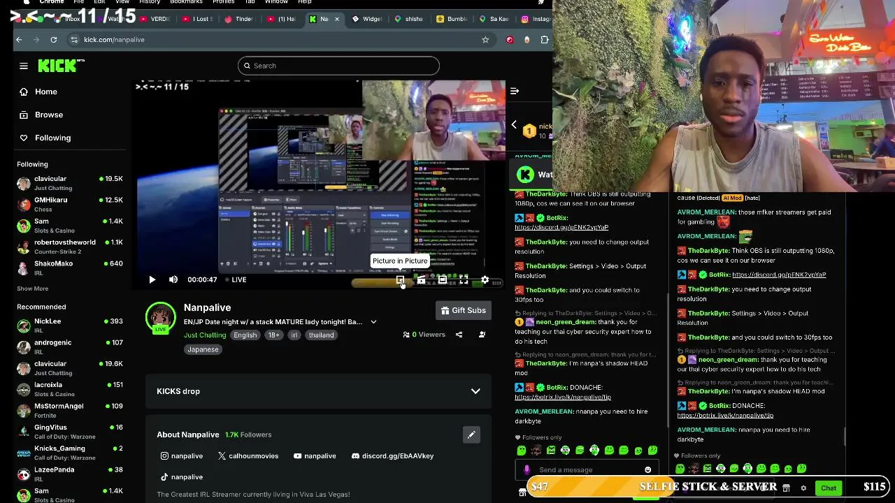Open GMHikaru channel in Following
Image resolution: width=895 pixels, height=503 pixels.
(70, 204)
